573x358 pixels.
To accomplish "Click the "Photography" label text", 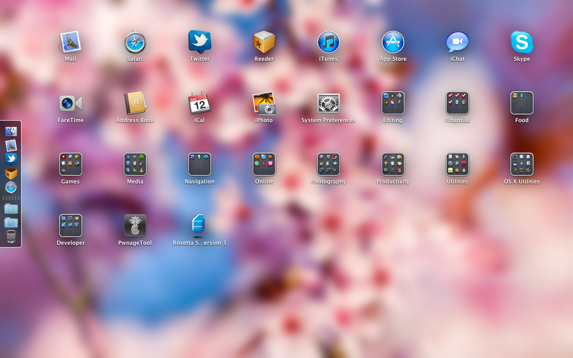I will 329,182.
